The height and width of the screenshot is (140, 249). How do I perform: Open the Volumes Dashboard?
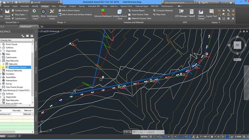[103, 13]
